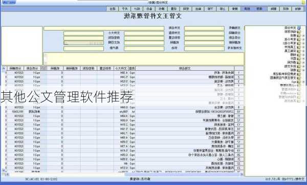Expand the 工具软件 tree node

point(303,47)
